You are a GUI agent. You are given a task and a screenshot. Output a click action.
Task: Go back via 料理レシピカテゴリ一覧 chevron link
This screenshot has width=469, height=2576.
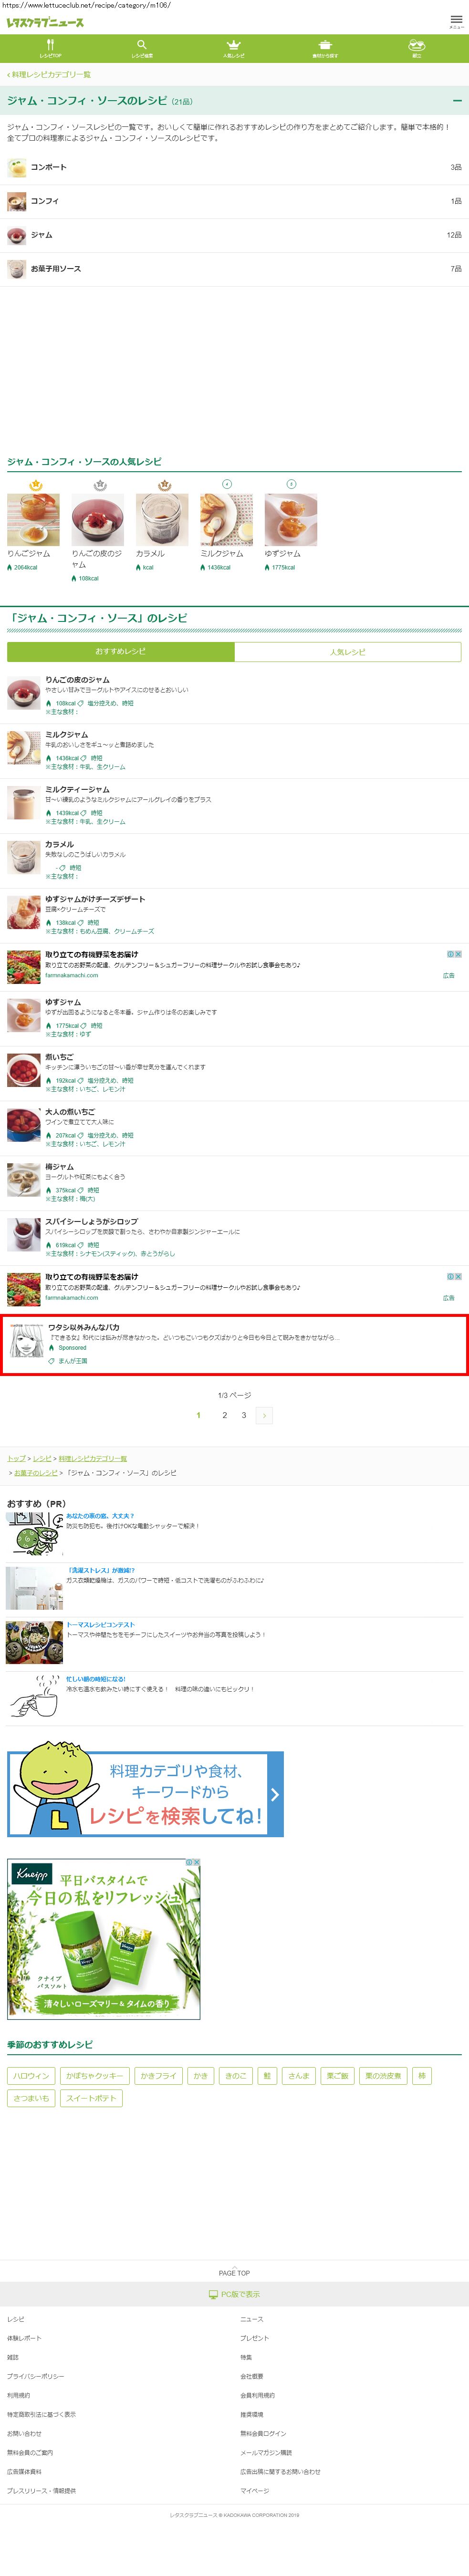tap(49, 74)
